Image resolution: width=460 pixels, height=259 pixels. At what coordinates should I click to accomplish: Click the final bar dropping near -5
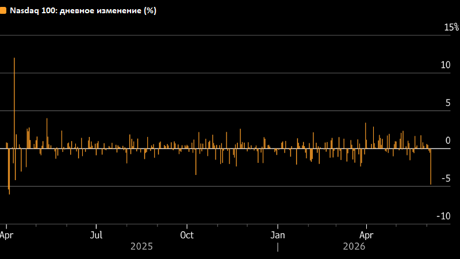[431, 166]
